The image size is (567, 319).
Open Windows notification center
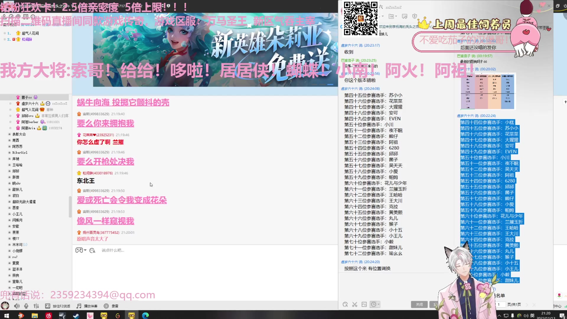(x=562, y=315)
